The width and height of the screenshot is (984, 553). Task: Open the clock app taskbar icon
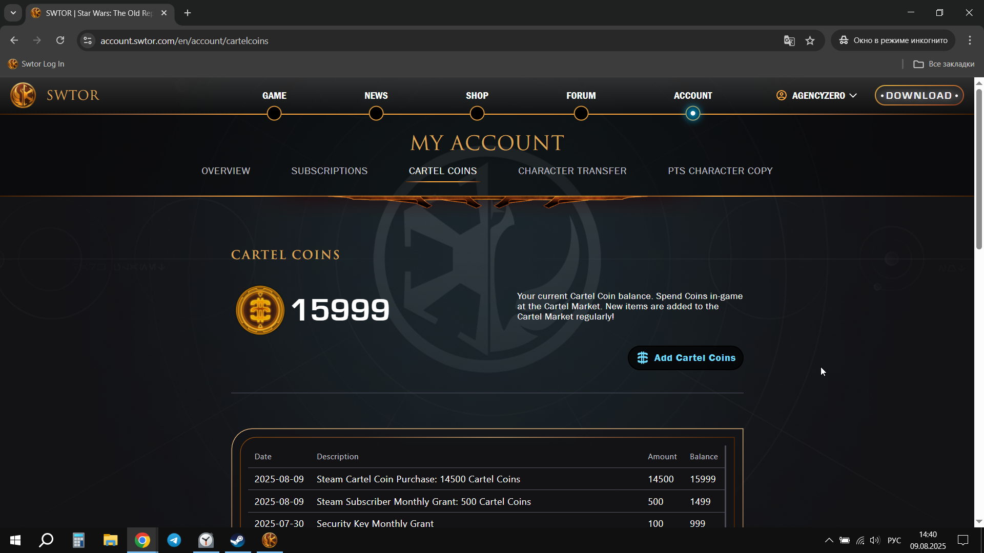206,540
